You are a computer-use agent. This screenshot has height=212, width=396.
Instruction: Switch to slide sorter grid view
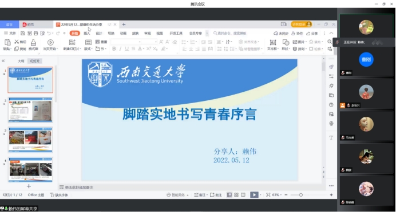click(x=236, y=195)
